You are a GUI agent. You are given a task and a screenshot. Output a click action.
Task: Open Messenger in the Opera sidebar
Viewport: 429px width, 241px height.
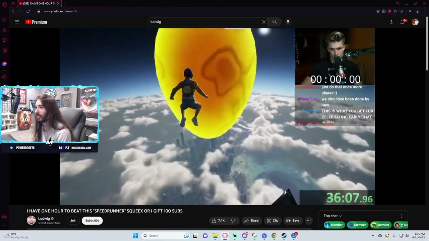coord(4,64)
